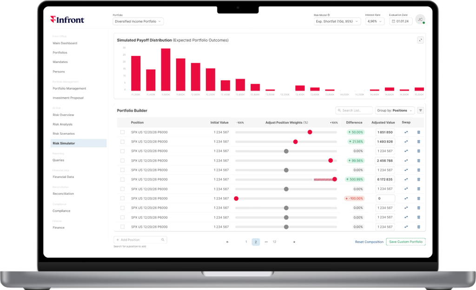
Task: Open the JC user avatar
Action: click(420, 19)
